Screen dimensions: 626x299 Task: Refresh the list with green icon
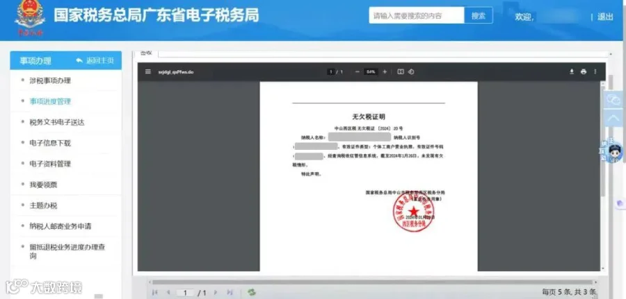252,292
